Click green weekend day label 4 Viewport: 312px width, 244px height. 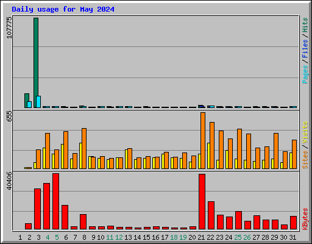pos(48,237)
